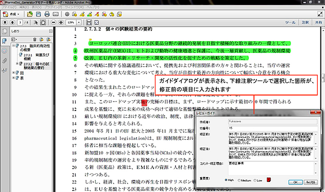This screenshot has width=325, height=192.
Task: Zoom in with the plus button
Action: (61, 22)
